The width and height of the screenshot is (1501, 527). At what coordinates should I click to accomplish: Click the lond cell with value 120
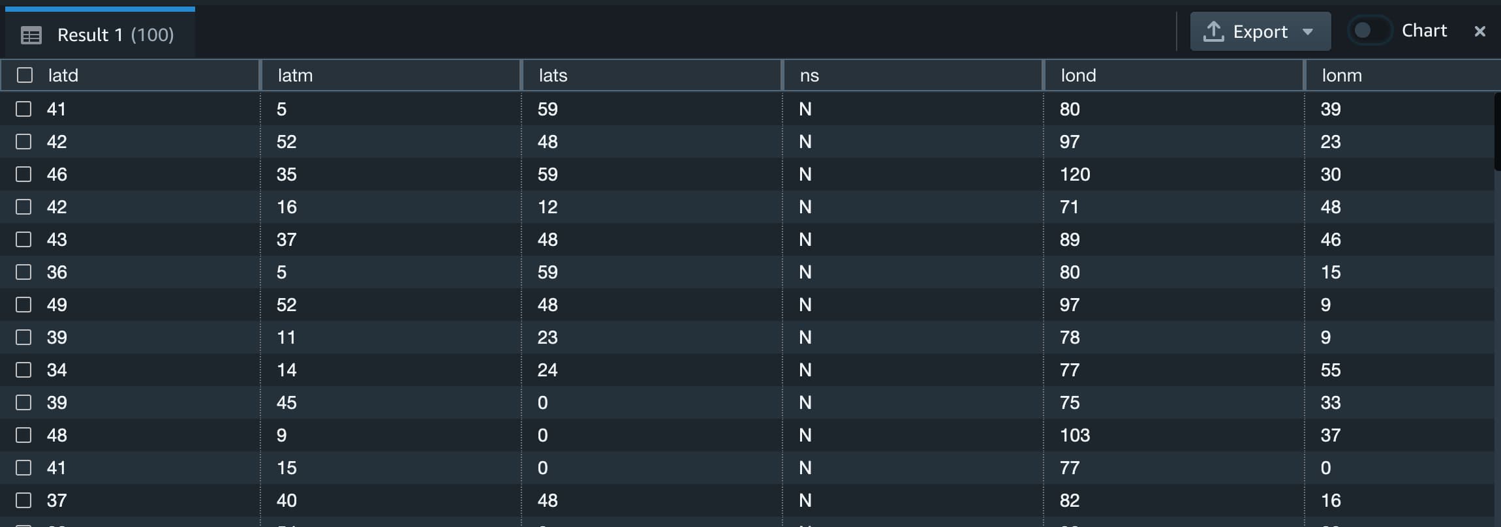click(x=1075, y=174)
